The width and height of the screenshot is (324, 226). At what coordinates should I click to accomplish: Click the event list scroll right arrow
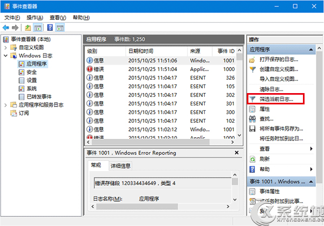pos(232,142)
